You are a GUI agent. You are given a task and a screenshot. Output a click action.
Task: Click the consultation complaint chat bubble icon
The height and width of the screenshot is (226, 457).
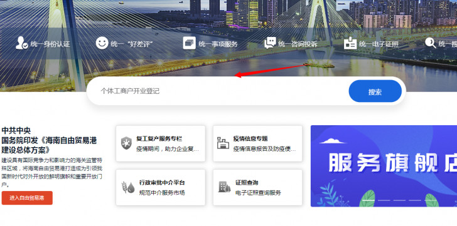(x=270, y=43)
